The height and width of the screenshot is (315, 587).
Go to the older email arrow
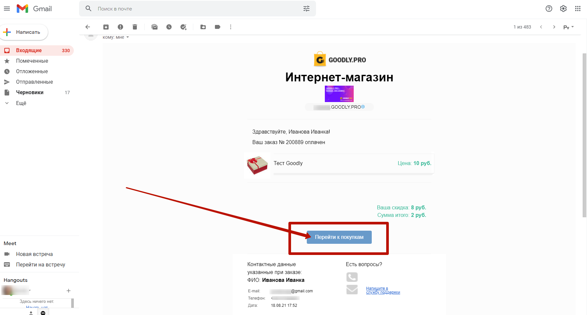point(554,27)
